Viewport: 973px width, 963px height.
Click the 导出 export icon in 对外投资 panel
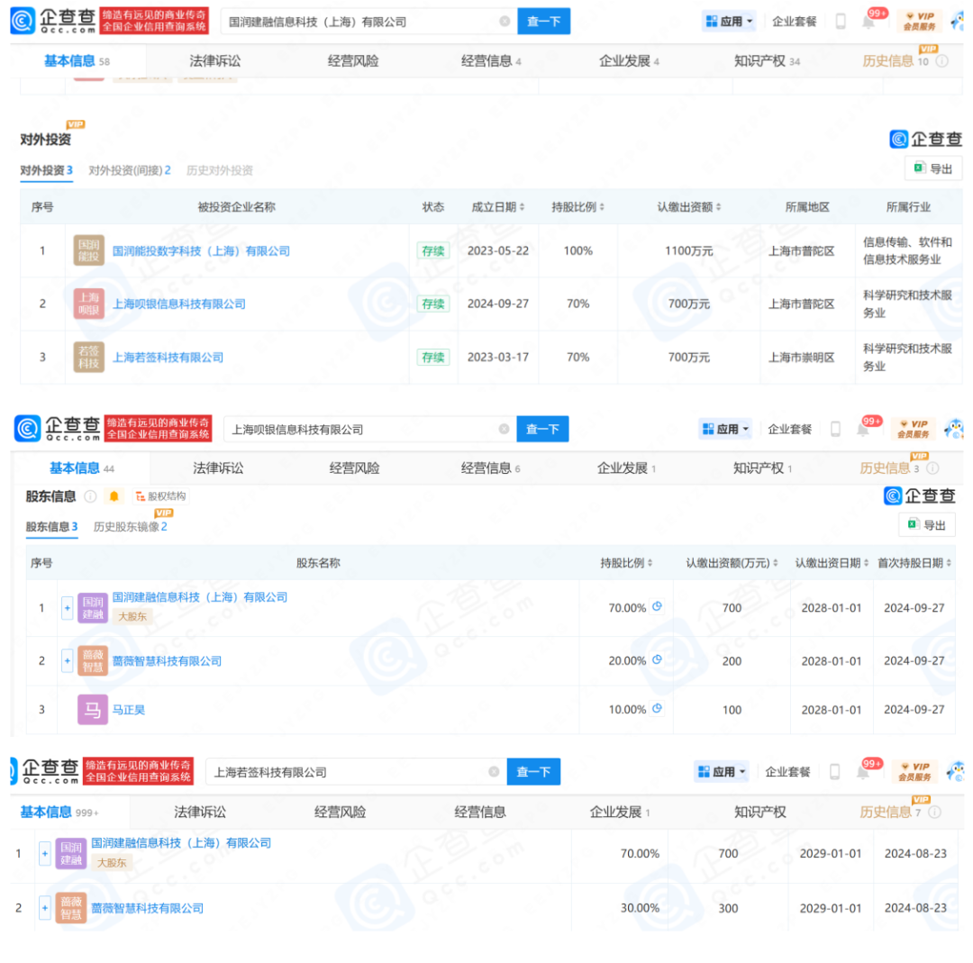tap(921, 168)
